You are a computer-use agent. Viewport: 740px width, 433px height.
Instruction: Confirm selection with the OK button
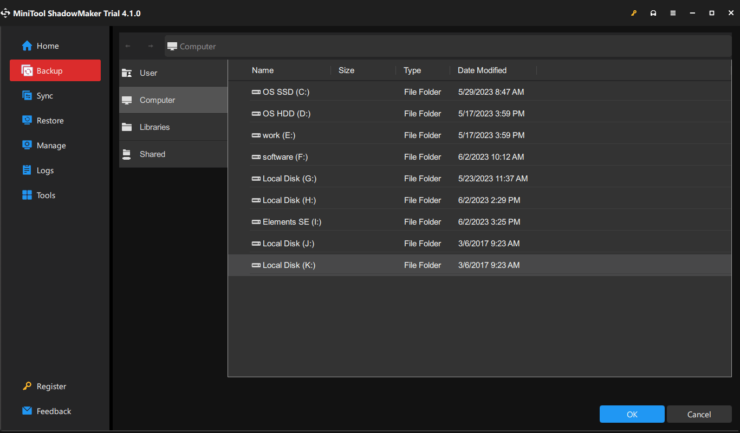coord(632,414)
